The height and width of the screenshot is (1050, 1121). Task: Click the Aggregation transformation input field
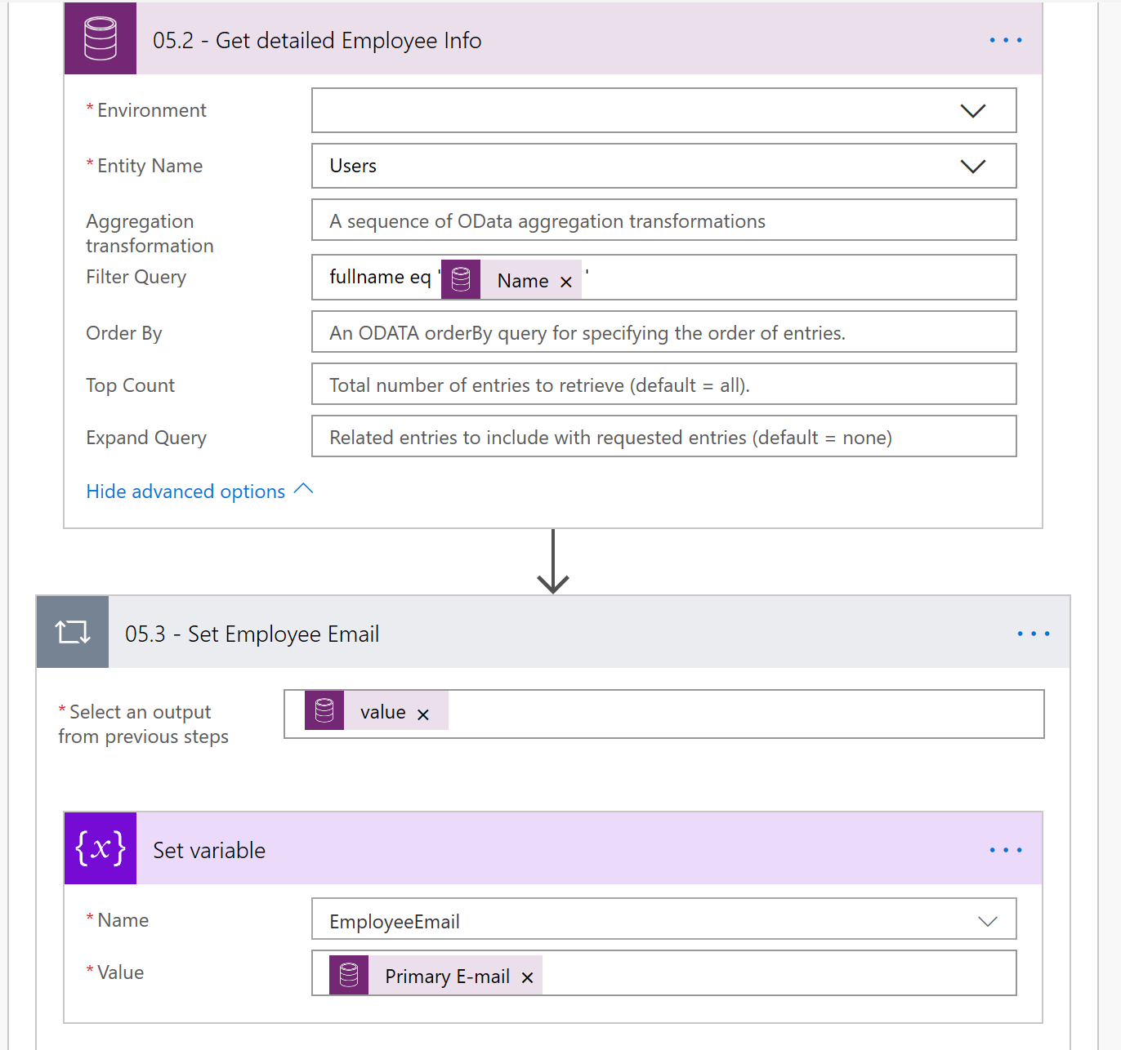coord(663,220)
